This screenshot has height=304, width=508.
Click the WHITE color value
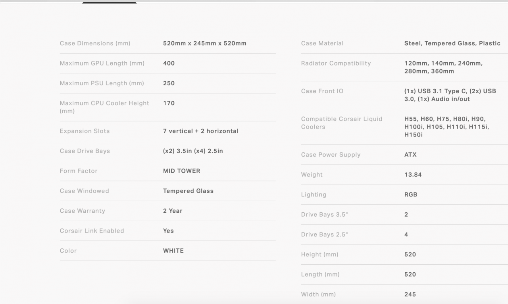(173, 251)
